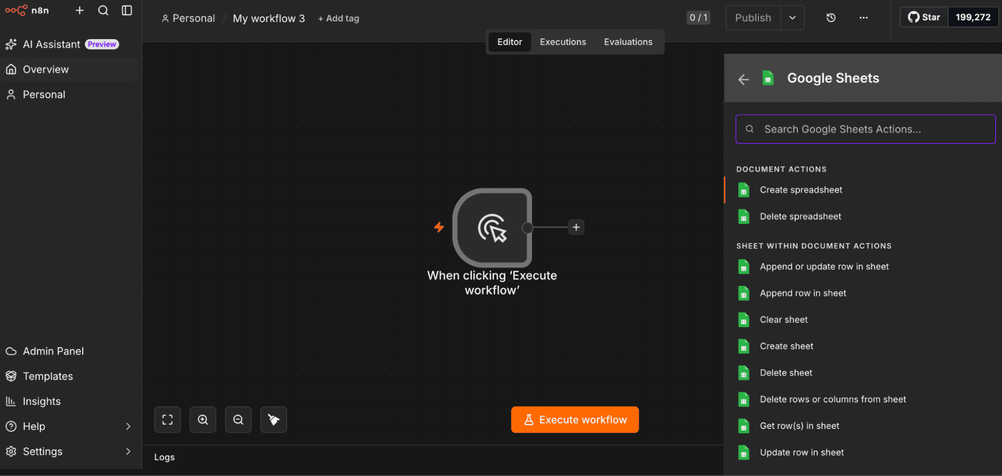
Task: Fit canvas to view with the zoom-to-fit icon
Action: 167,419
